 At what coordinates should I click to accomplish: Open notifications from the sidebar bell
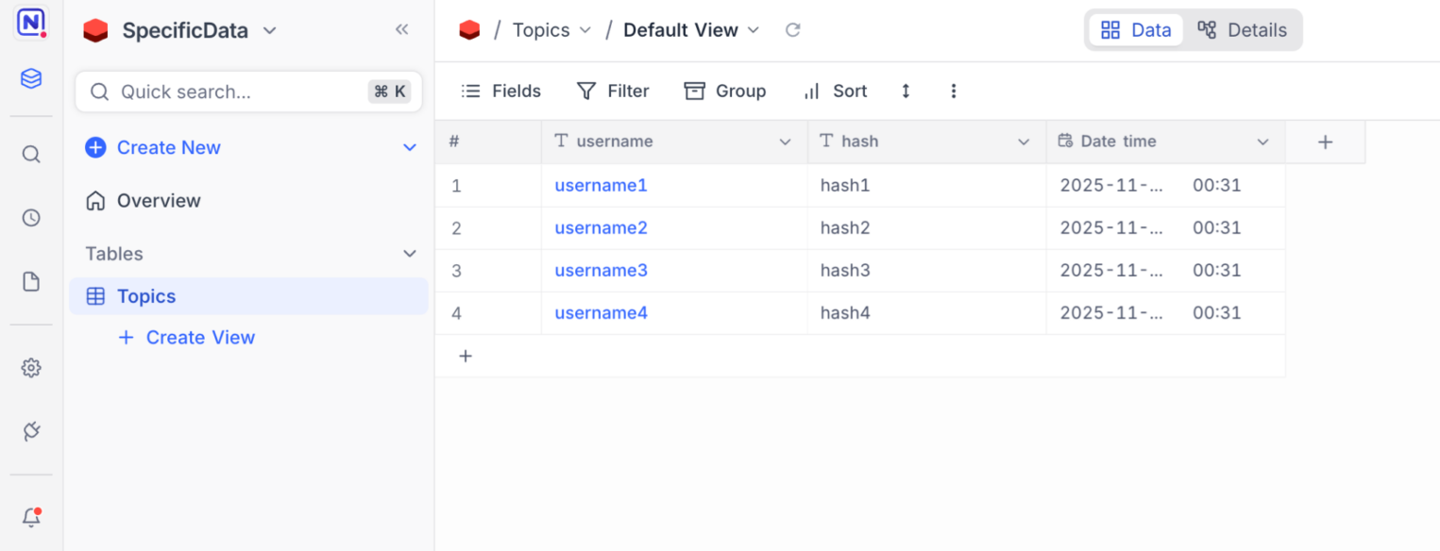click(x=31, y=517)
